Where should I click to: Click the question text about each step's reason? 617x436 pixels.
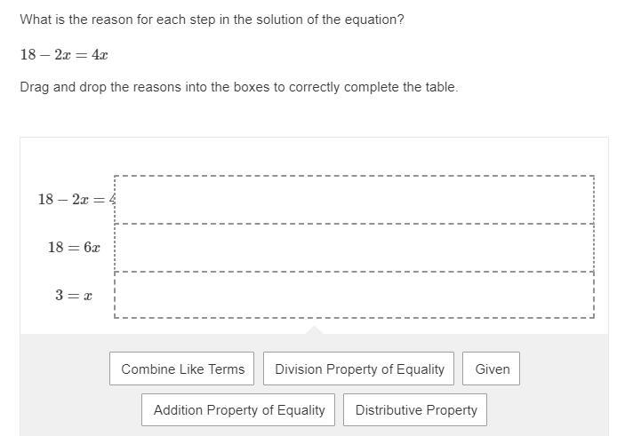point(212,19)
